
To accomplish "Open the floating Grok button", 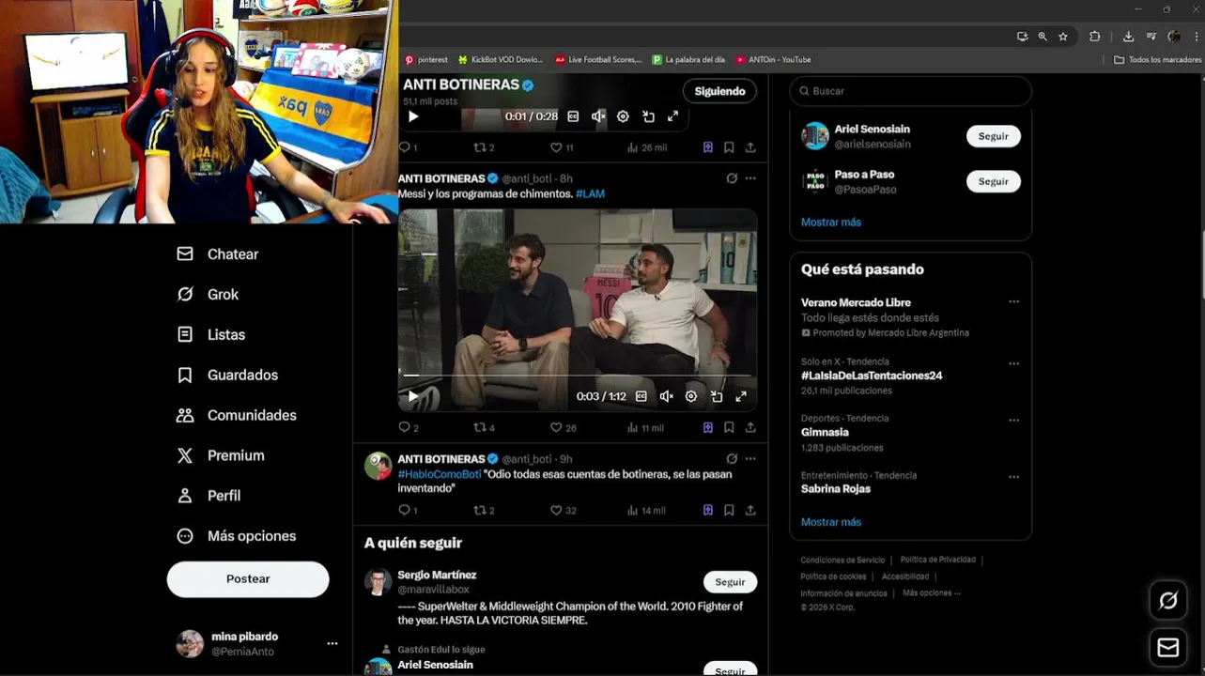I will 1168,601.
